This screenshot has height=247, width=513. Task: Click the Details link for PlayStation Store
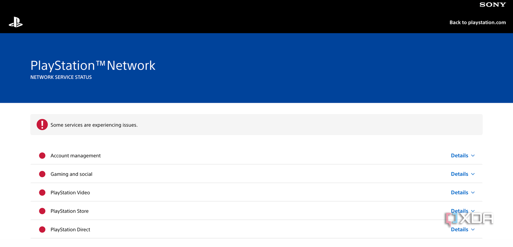[460, 211]
